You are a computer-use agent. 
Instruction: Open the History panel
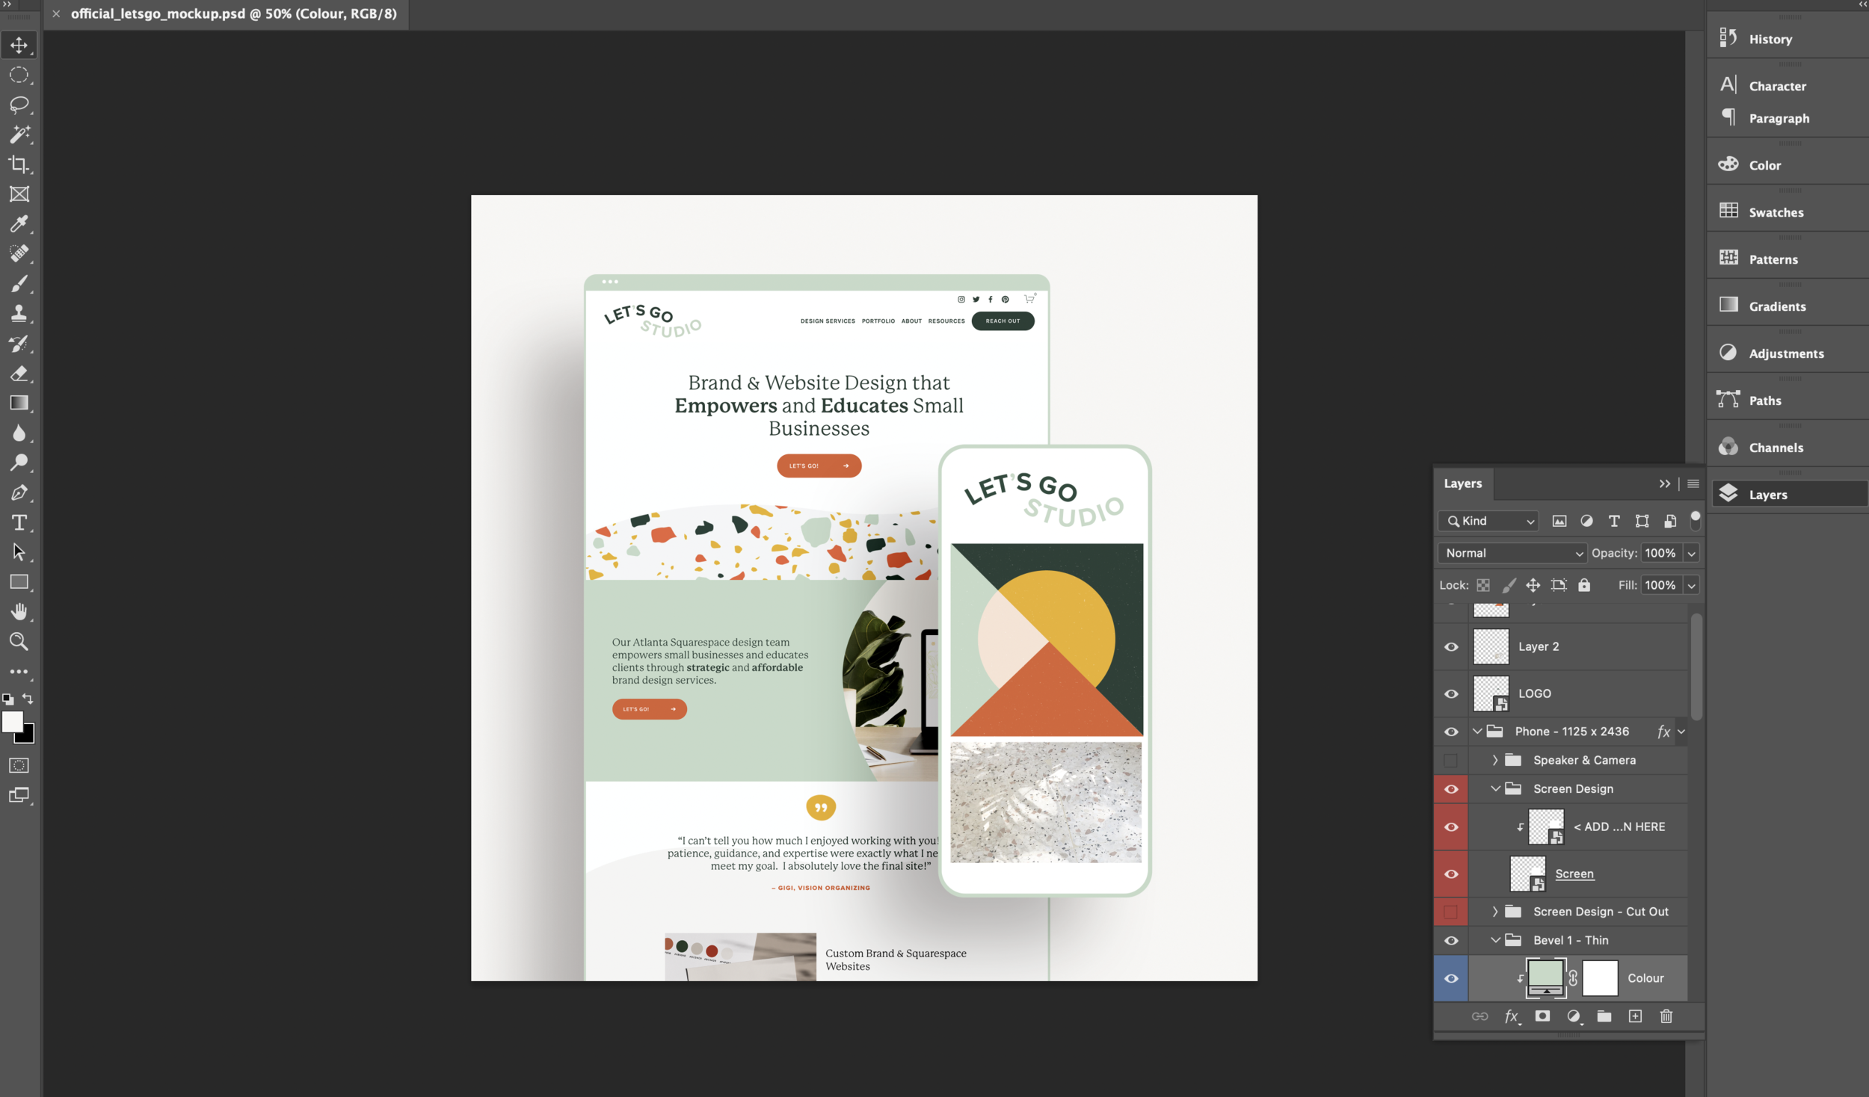coord(1770,39)
